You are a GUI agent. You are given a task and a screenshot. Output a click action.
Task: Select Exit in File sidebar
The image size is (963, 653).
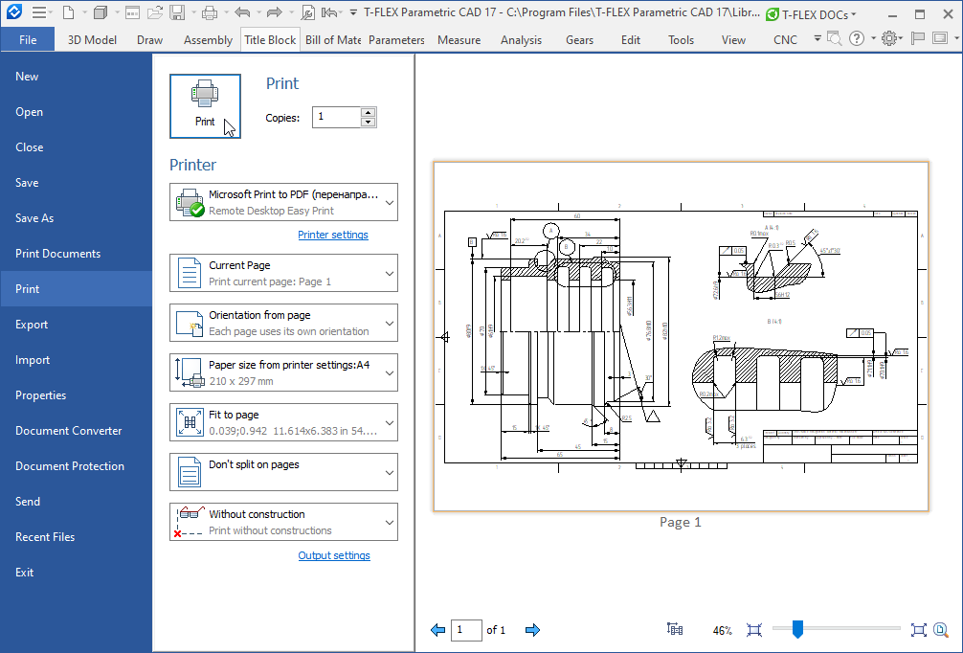click(x=77, y=572)
